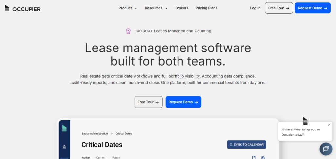The height and width of the screenshot is (159, 336).
Task: Click the bookmark icon beside the gear
Action: point(254,157)
